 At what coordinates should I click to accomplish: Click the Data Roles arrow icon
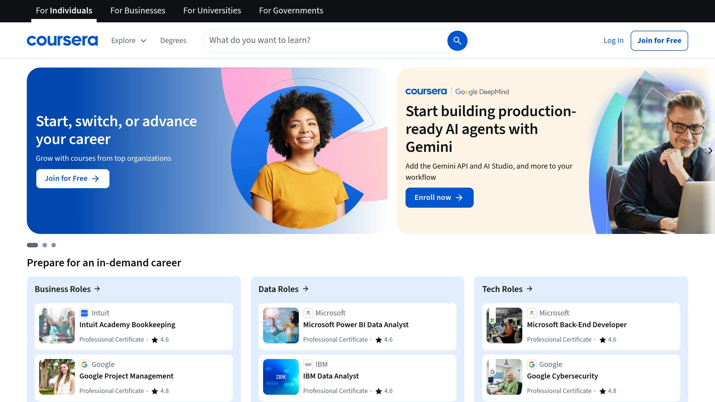coord(306,289)
